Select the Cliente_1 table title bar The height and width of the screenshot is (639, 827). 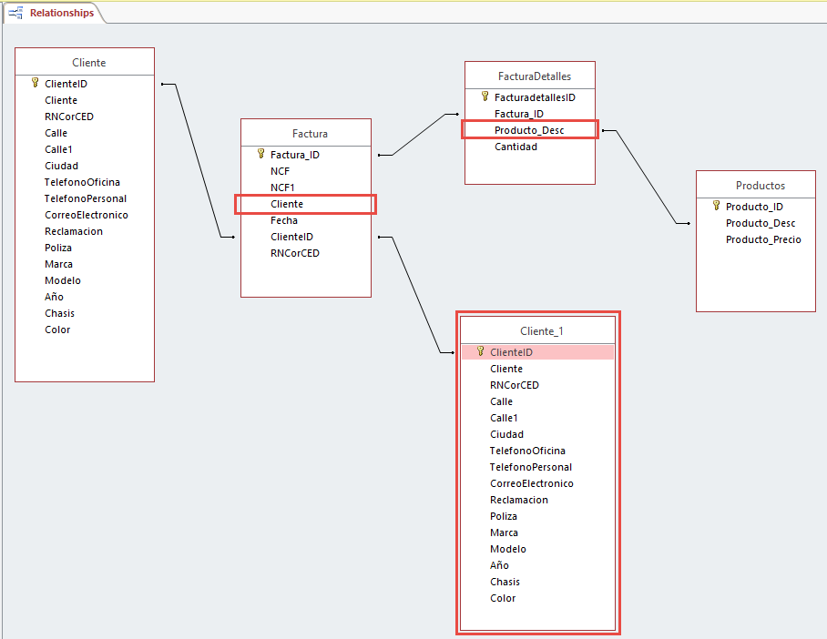[538, 330]
